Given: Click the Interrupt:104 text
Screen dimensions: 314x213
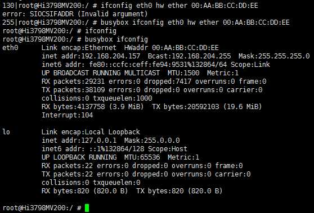Looking at the screenshot, I should click(68, 115).
